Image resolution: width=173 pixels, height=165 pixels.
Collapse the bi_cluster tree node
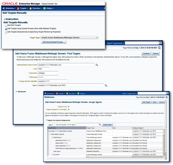click(52, 155)
